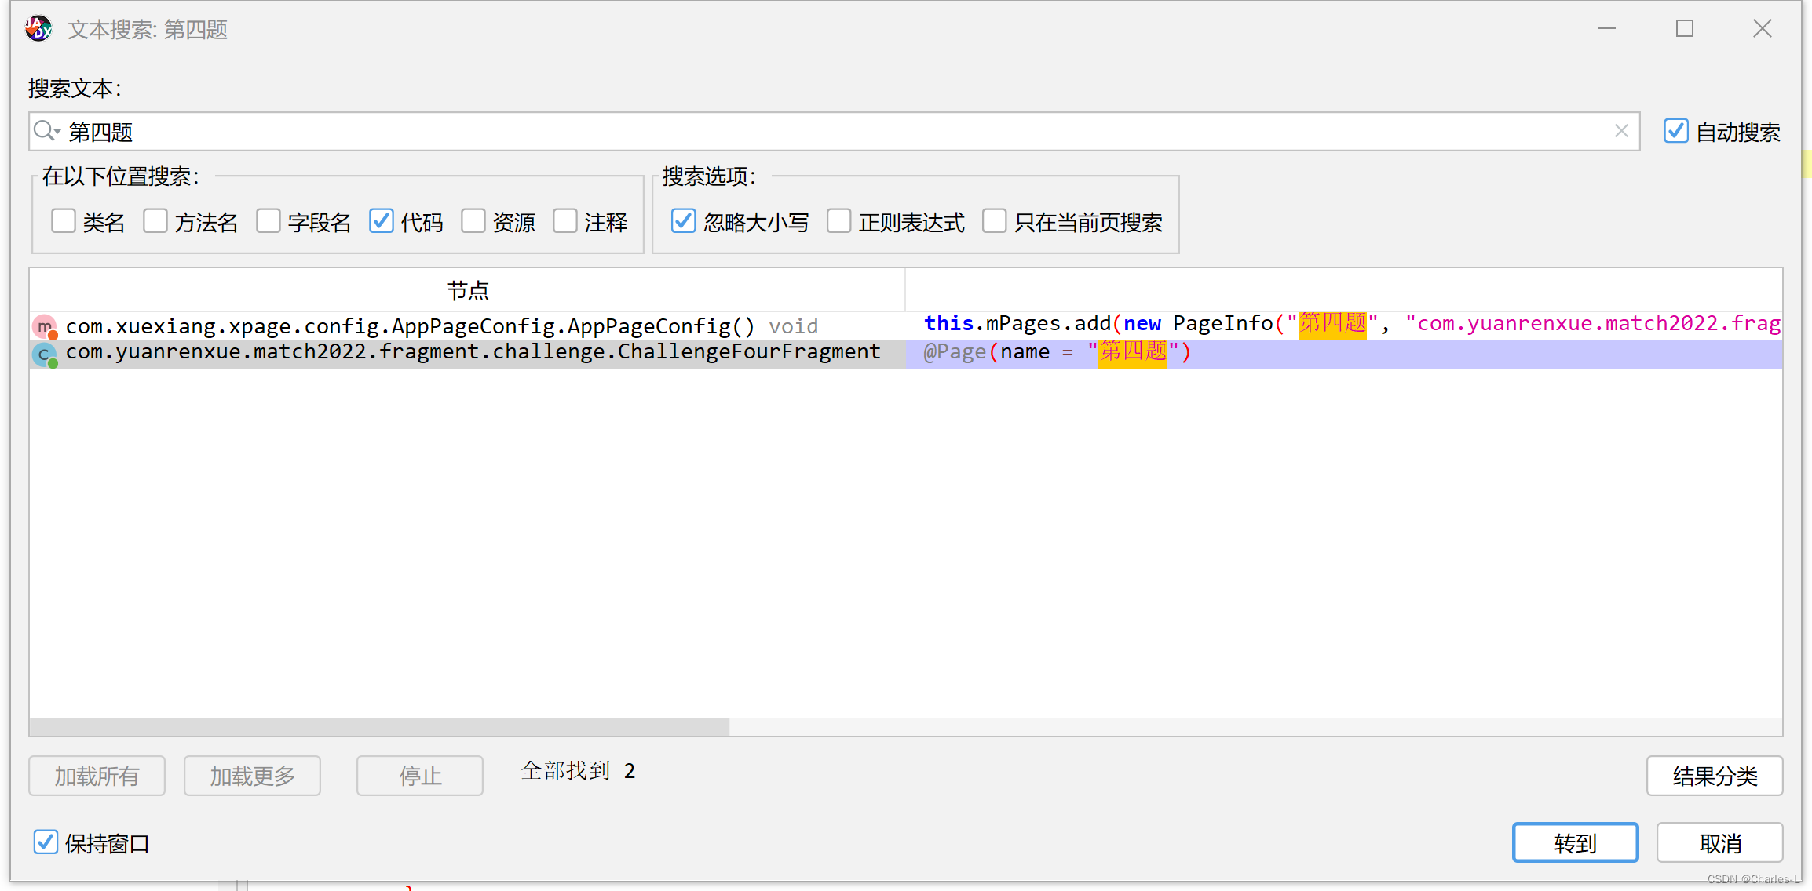
Task: Uncheck the 保持窗口 option
Action: tap(46, 842)
